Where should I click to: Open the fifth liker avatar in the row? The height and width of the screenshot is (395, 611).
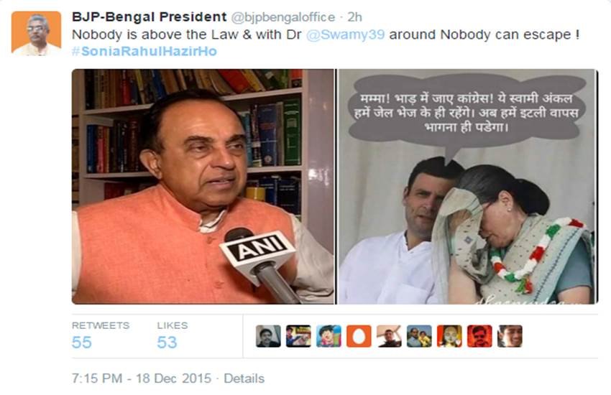(x=389, y=336)
